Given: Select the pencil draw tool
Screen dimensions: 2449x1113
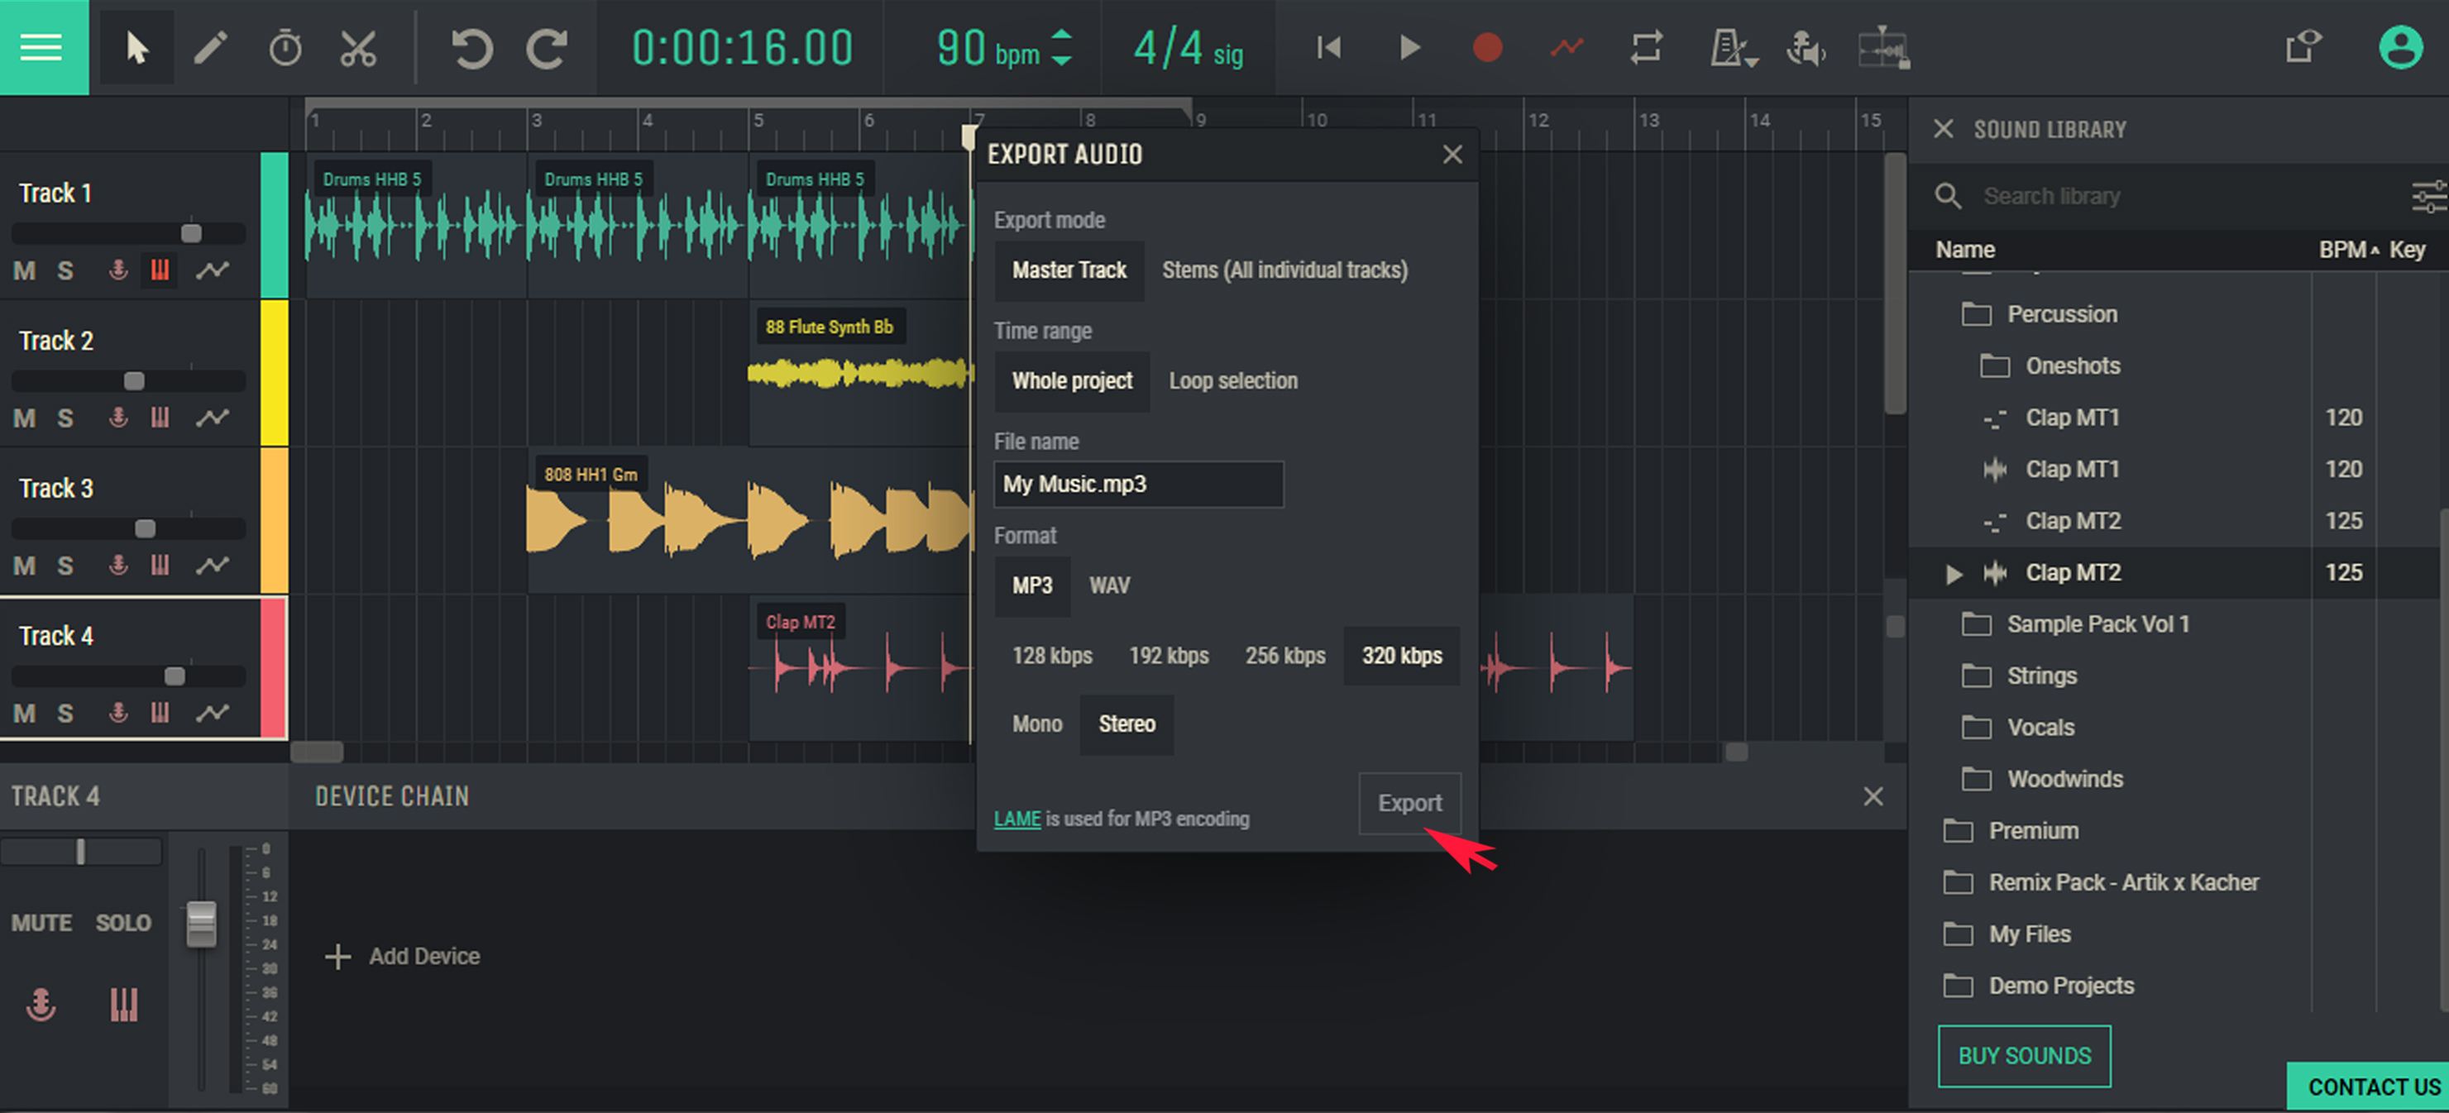Looking at the screenshot, I should (x=210, y=47).
